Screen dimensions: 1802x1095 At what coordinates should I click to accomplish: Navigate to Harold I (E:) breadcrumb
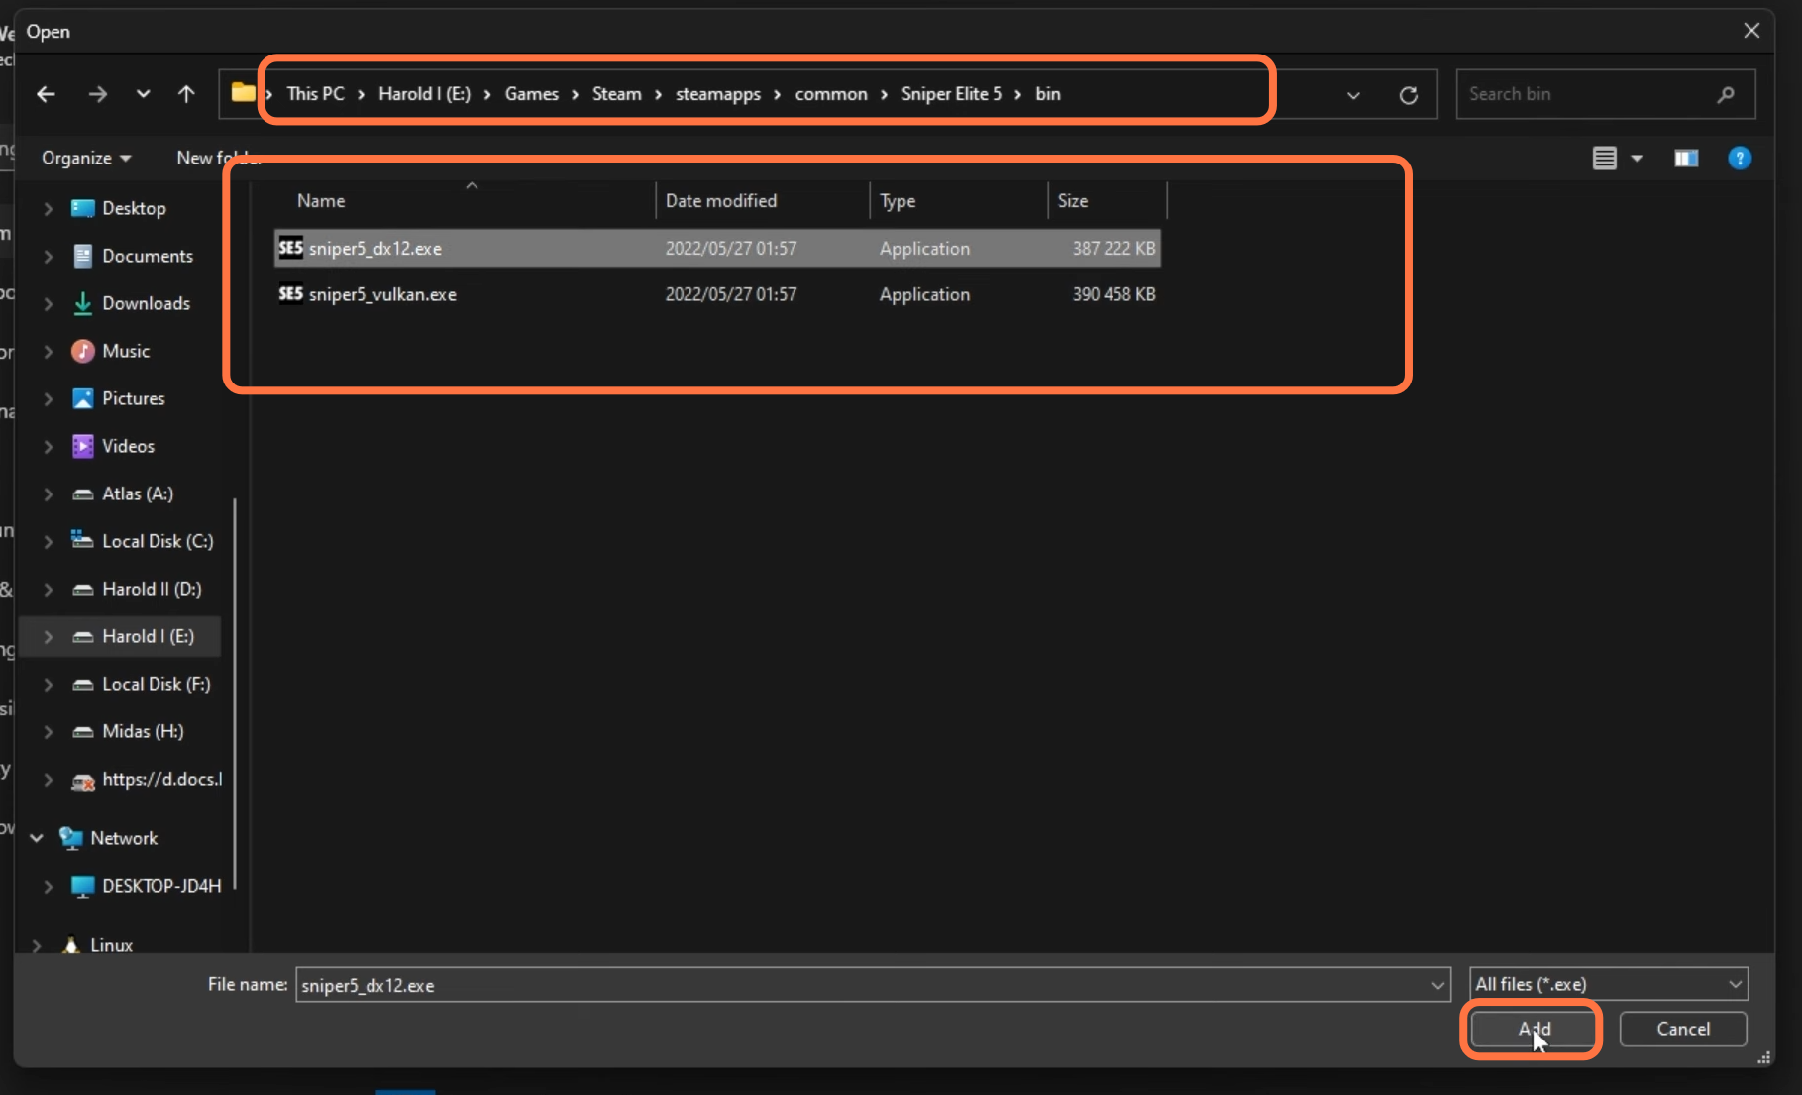point(424,94)
